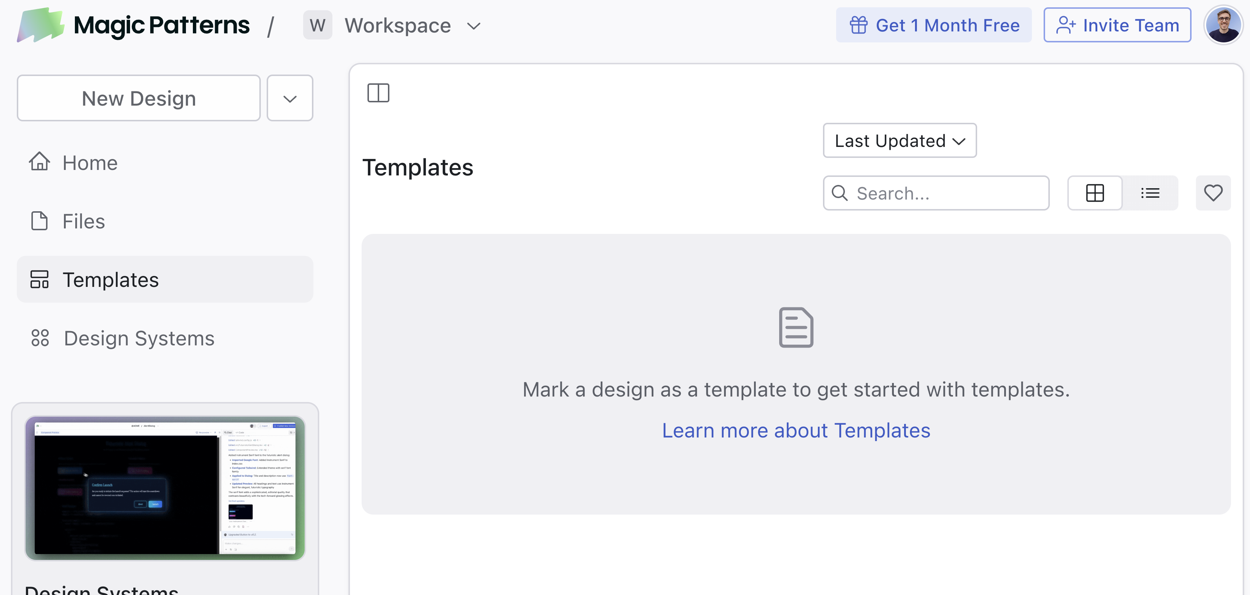1250x595 pixels.
Task: Go to Files in sidebar
Action: pyautogui.click(x=83, y=221)
